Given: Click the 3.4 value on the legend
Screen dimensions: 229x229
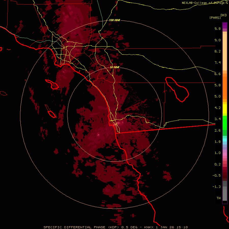Looking at the screenshot, I should pos(218,119).
